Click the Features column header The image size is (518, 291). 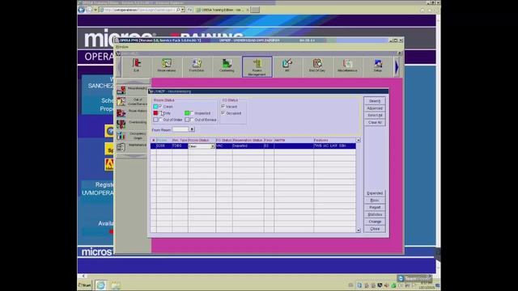pyautogui.click(x=334, y=140)
